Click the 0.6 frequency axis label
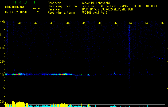168x107 pixels. tap(2, 102)
